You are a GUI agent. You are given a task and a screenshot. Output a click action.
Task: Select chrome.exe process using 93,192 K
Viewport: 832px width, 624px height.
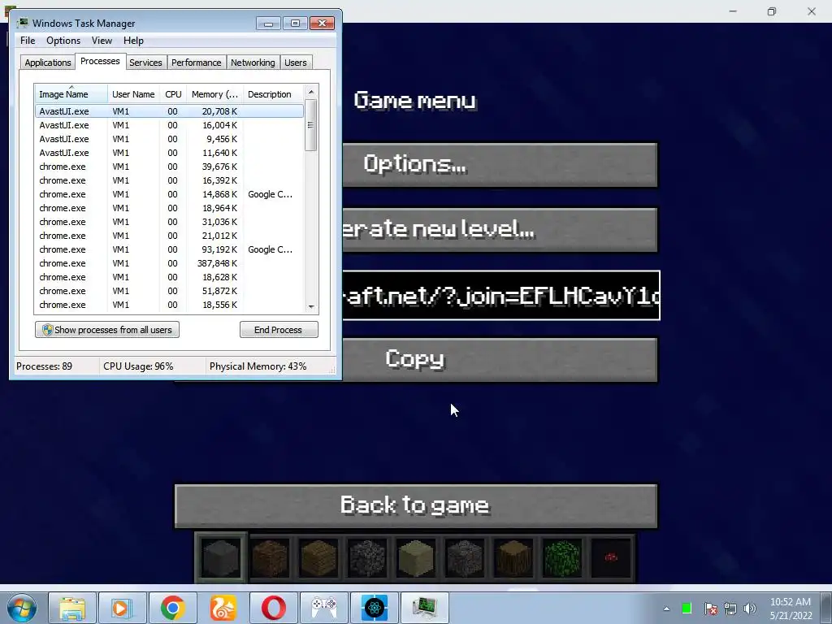click(x=169, y=249)
